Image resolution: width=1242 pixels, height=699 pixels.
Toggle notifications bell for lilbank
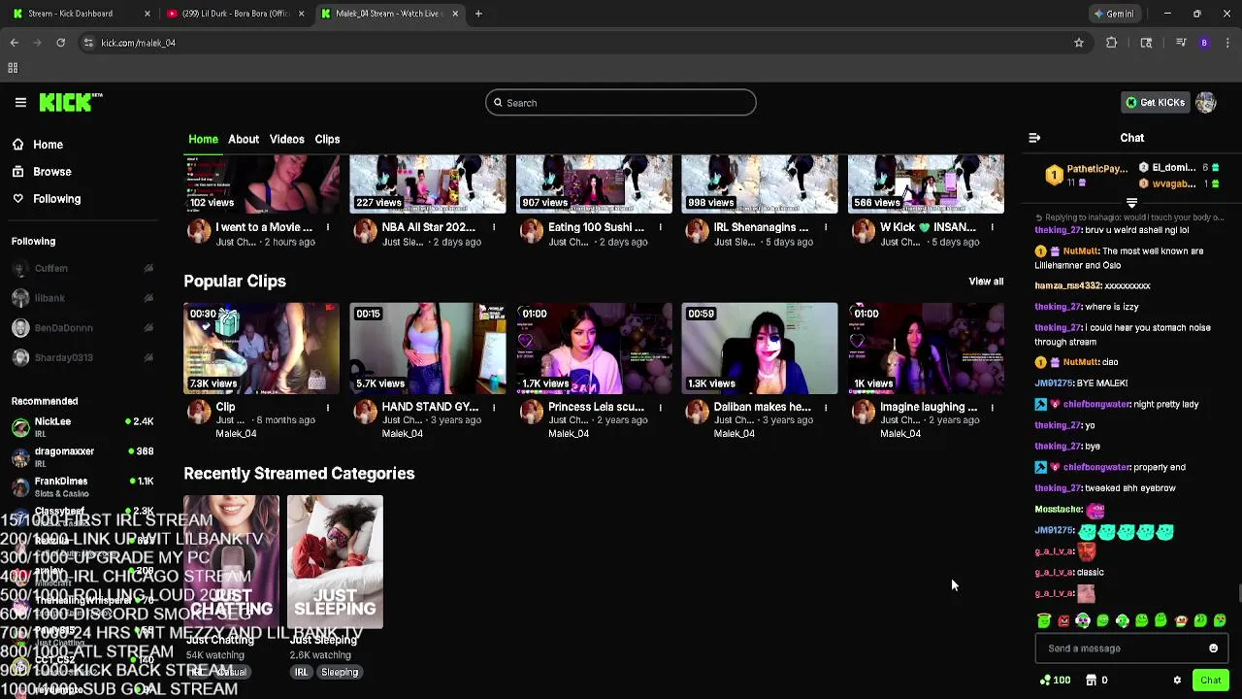(x=148, y=298)
